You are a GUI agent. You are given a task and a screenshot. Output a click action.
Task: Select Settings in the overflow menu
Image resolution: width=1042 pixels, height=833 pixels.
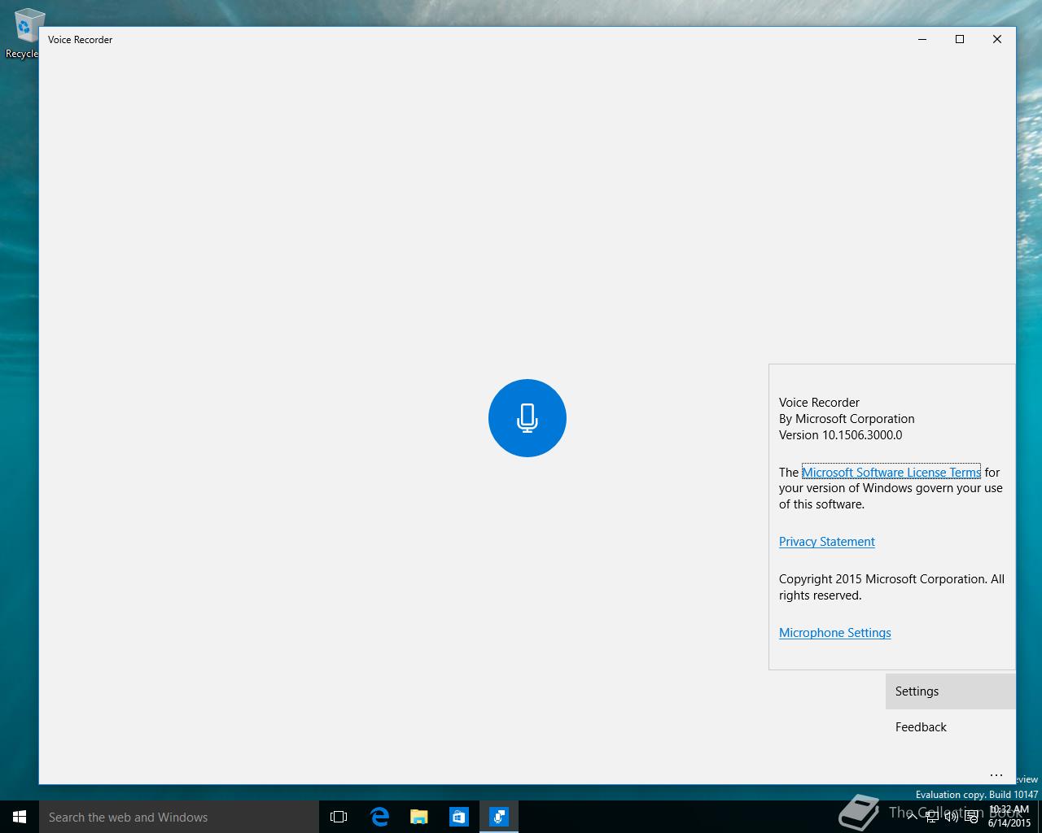(x=951, y=691)
